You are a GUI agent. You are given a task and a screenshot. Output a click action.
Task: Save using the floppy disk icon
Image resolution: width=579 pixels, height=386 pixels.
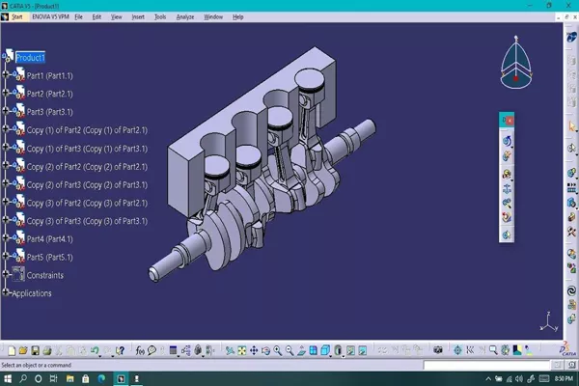tap(35, 350)
